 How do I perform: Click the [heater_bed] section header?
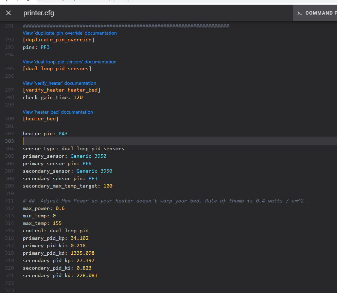[x=41, y=119]
